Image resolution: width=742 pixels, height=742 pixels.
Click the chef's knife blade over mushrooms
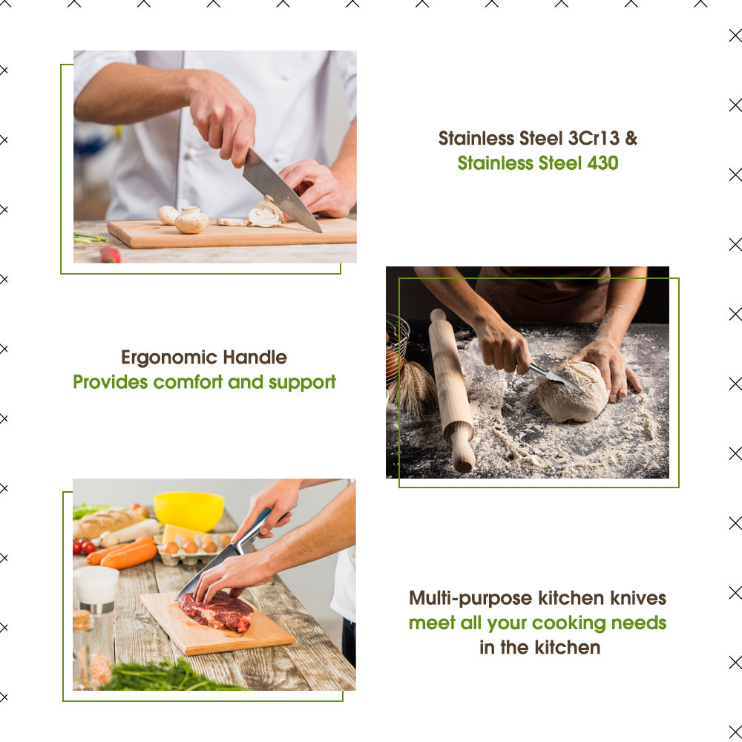pyautogui.click(x=281, y=190)
